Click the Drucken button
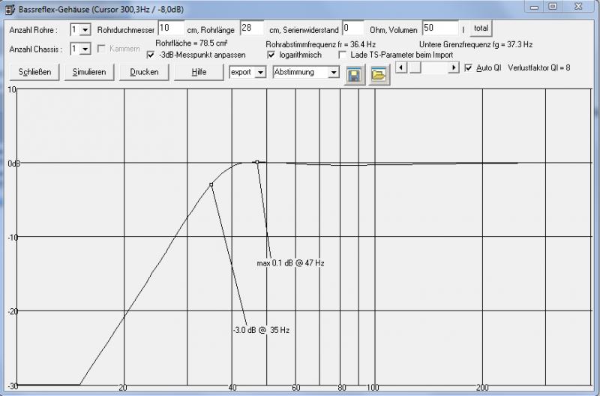The height and width of the screenshot is (396, 600). pyautogui.click(x=144, y=72)
